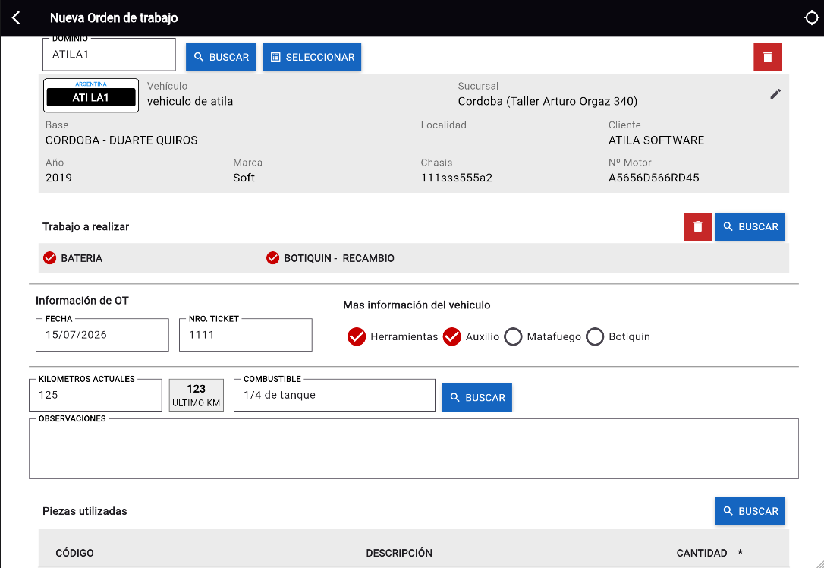Focus the Combustible field showing 1/4 de tanque
Viewport: 824px width, 568px height.
click(334, 395)
